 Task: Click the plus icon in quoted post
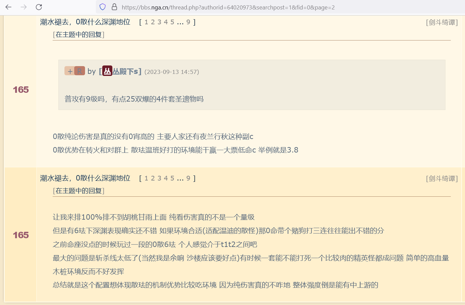pos(70,71)
